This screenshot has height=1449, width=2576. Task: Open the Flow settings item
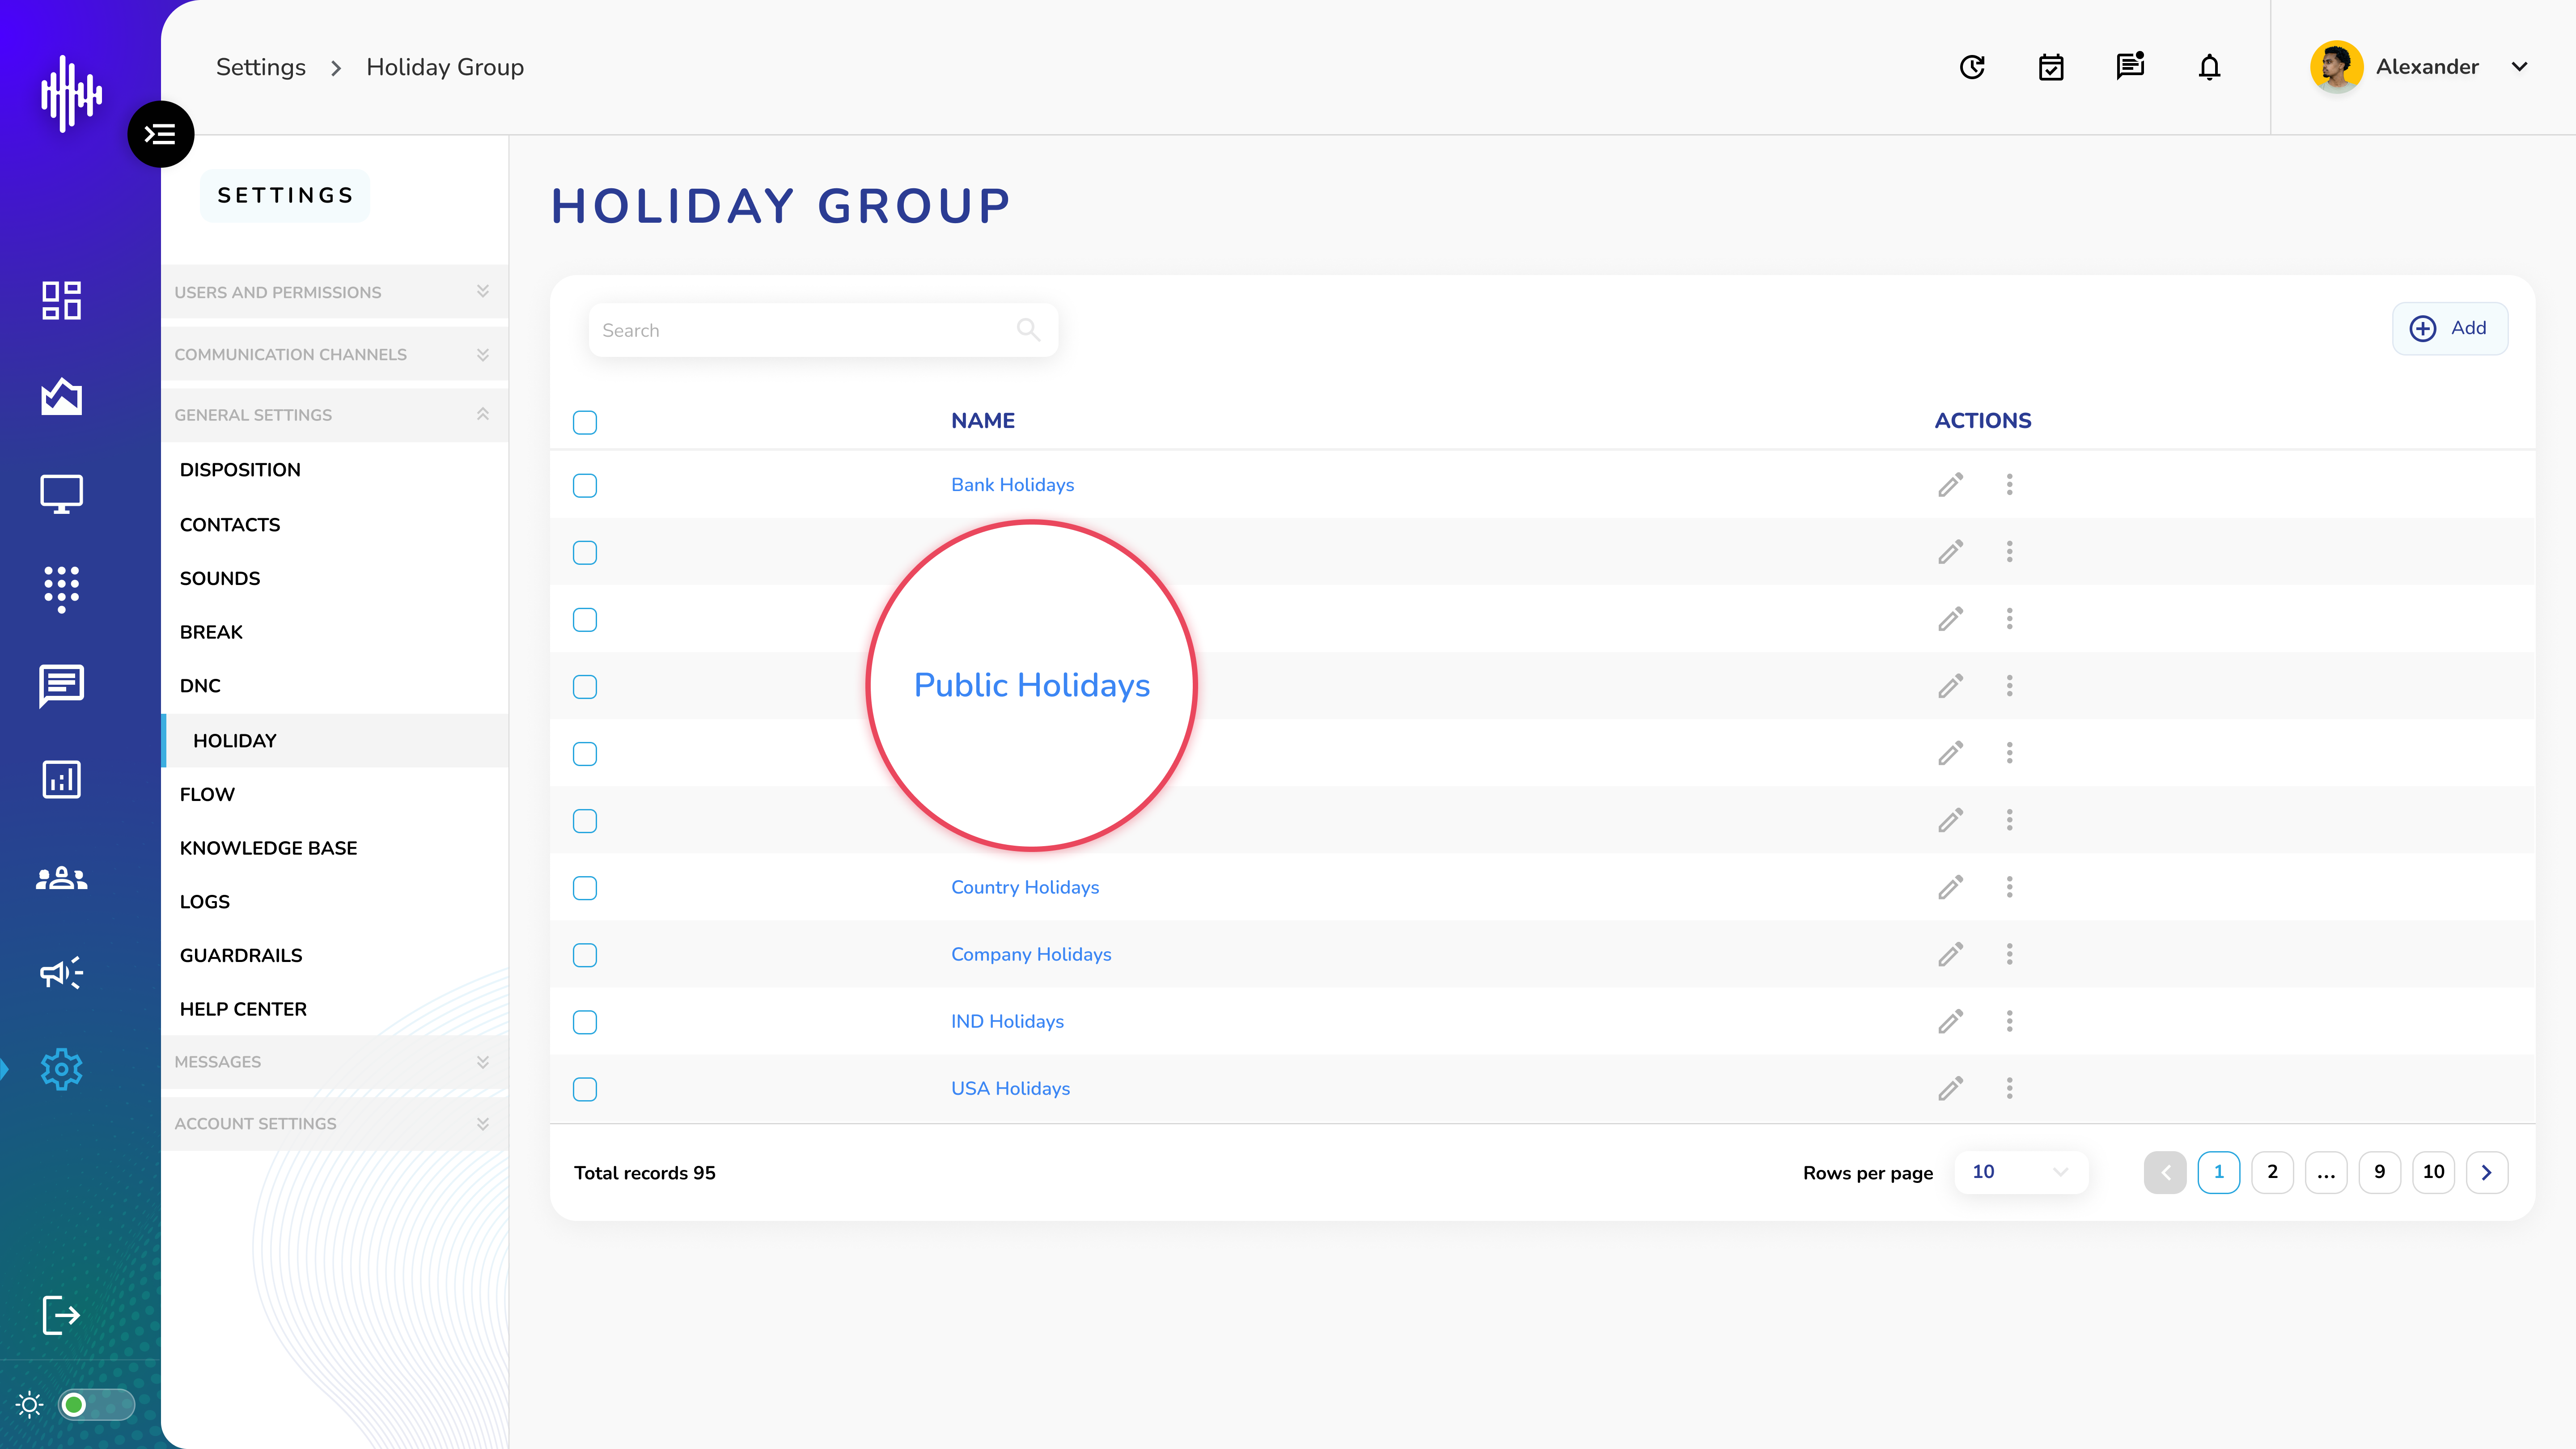pyautogui.click(x=207, y=795)
